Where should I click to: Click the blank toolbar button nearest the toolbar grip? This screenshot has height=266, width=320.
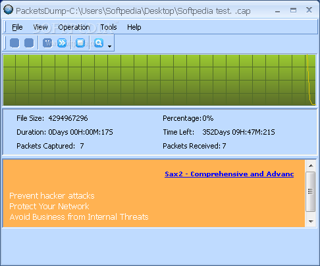(x=14, y=43)
